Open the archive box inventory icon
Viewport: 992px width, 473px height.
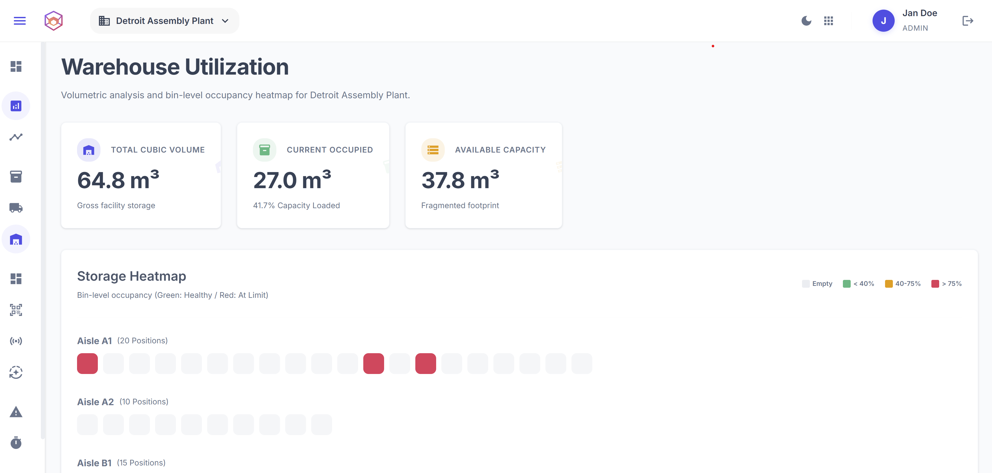pyautogui.click(x=16, y=176)
